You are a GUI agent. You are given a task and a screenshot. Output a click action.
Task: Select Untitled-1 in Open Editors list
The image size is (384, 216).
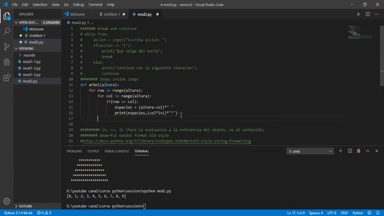pos(37,35)
